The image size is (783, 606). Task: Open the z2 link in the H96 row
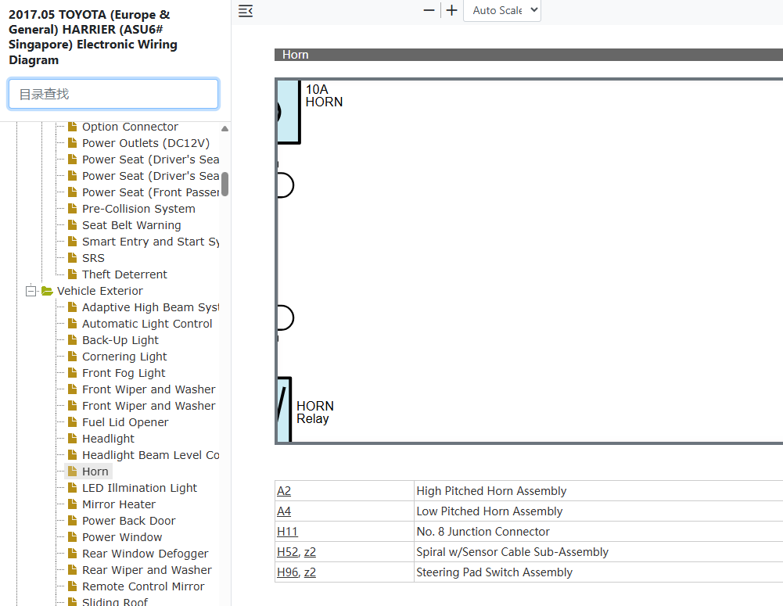point(310,572)
